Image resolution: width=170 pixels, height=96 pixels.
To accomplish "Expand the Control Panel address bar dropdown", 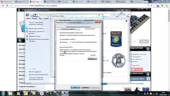I will 111,15.
